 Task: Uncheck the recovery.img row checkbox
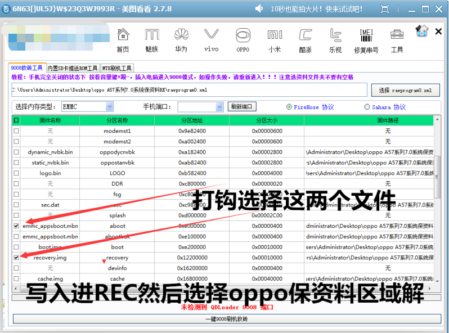coord(16,258)
